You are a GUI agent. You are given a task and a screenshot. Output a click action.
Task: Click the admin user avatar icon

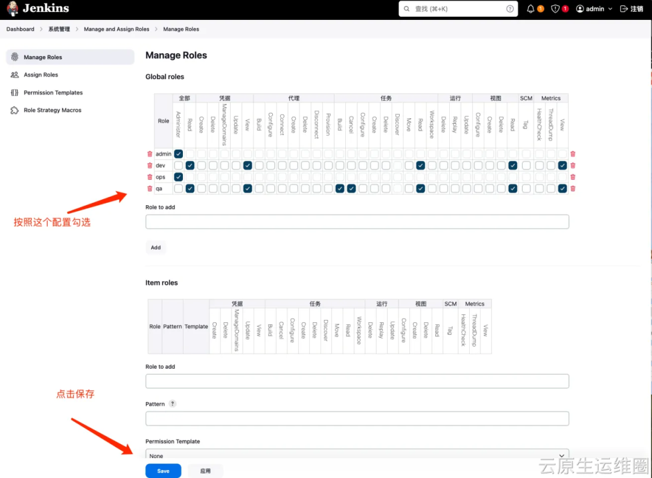(580, 8)
